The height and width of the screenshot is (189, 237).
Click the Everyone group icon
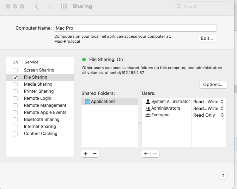(x=148, y=115)
